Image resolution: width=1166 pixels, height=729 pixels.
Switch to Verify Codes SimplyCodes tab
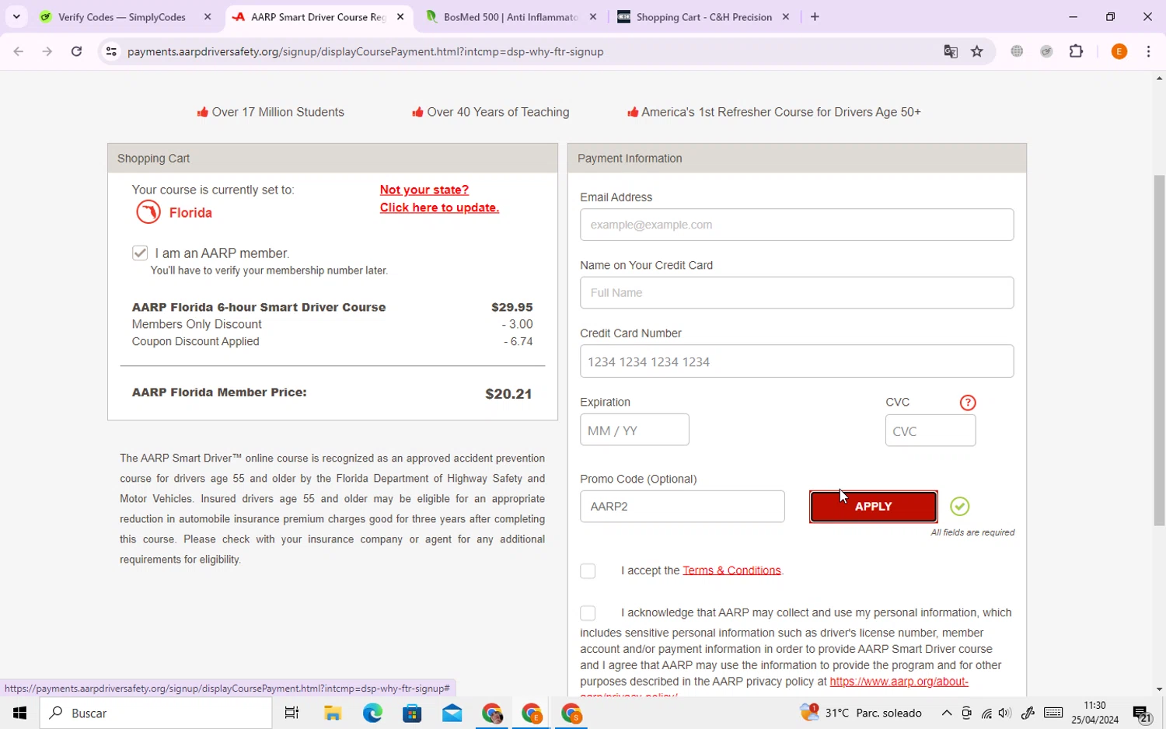pos(122,17)
